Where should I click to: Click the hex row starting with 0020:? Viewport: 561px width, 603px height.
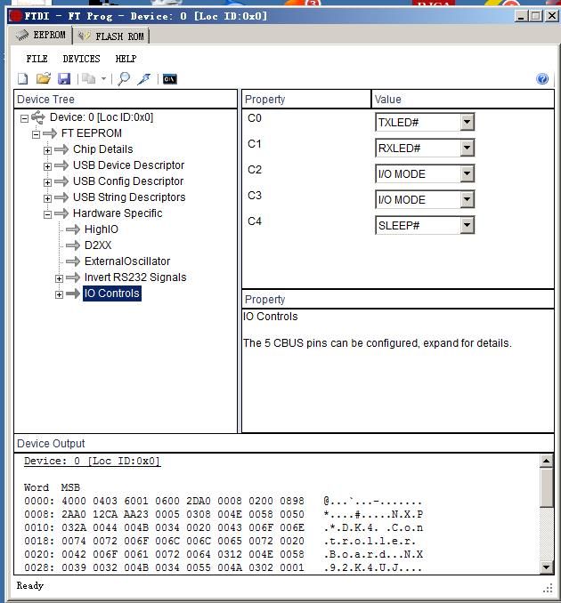tap(223, 554)
